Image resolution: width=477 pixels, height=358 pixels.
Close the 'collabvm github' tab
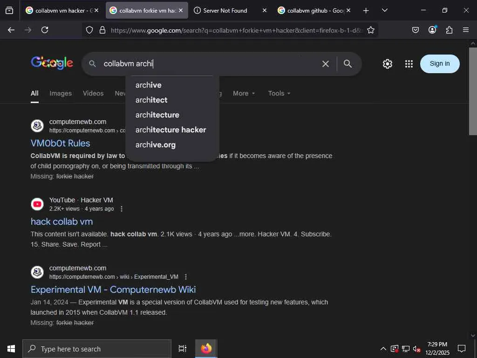point(348,11)
